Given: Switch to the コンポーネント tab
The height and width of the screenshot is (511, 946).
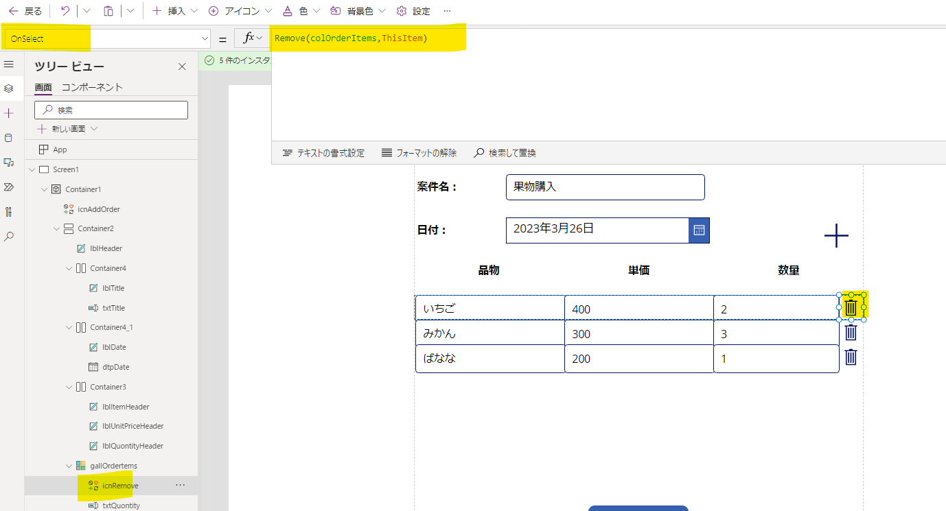Looking at the screenshot, I should [92, 87].
